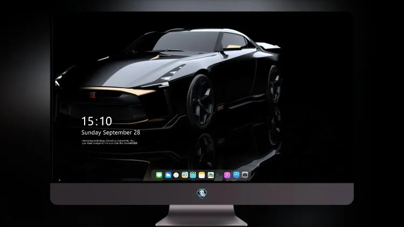The image size is (404, 227).
Task: Click the Sunday September 28 date text
Action: 111,132
